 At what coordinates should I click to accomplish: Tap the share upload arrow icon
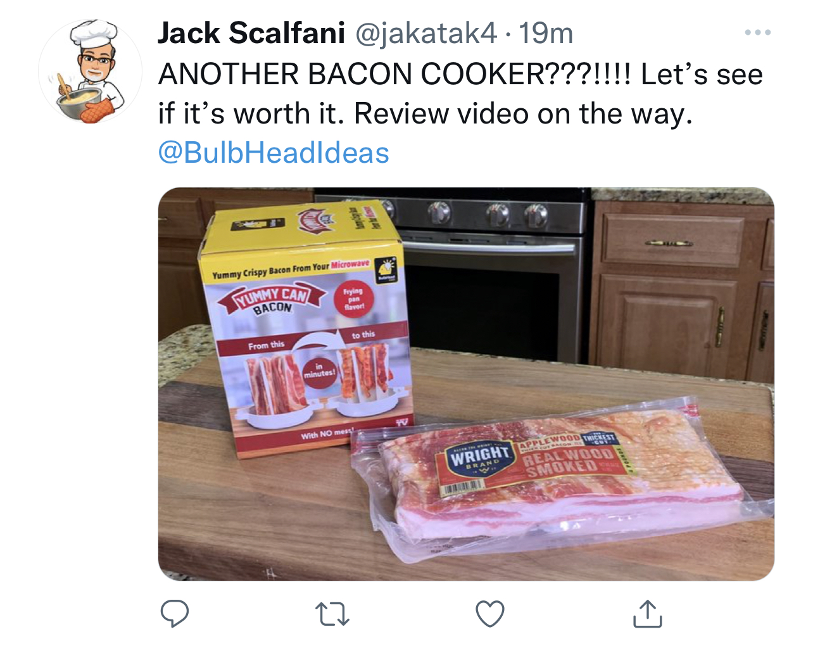[x=647, y=613]
